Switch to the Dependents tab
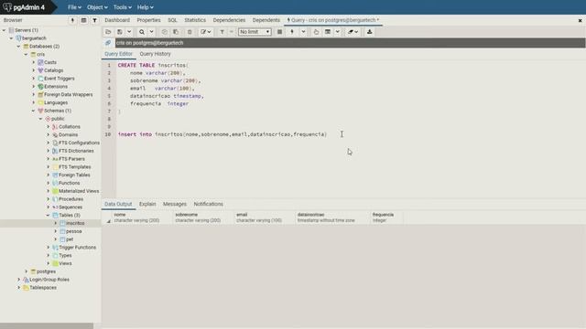This screenshot has width=586, height=329. tap(266, 20)
